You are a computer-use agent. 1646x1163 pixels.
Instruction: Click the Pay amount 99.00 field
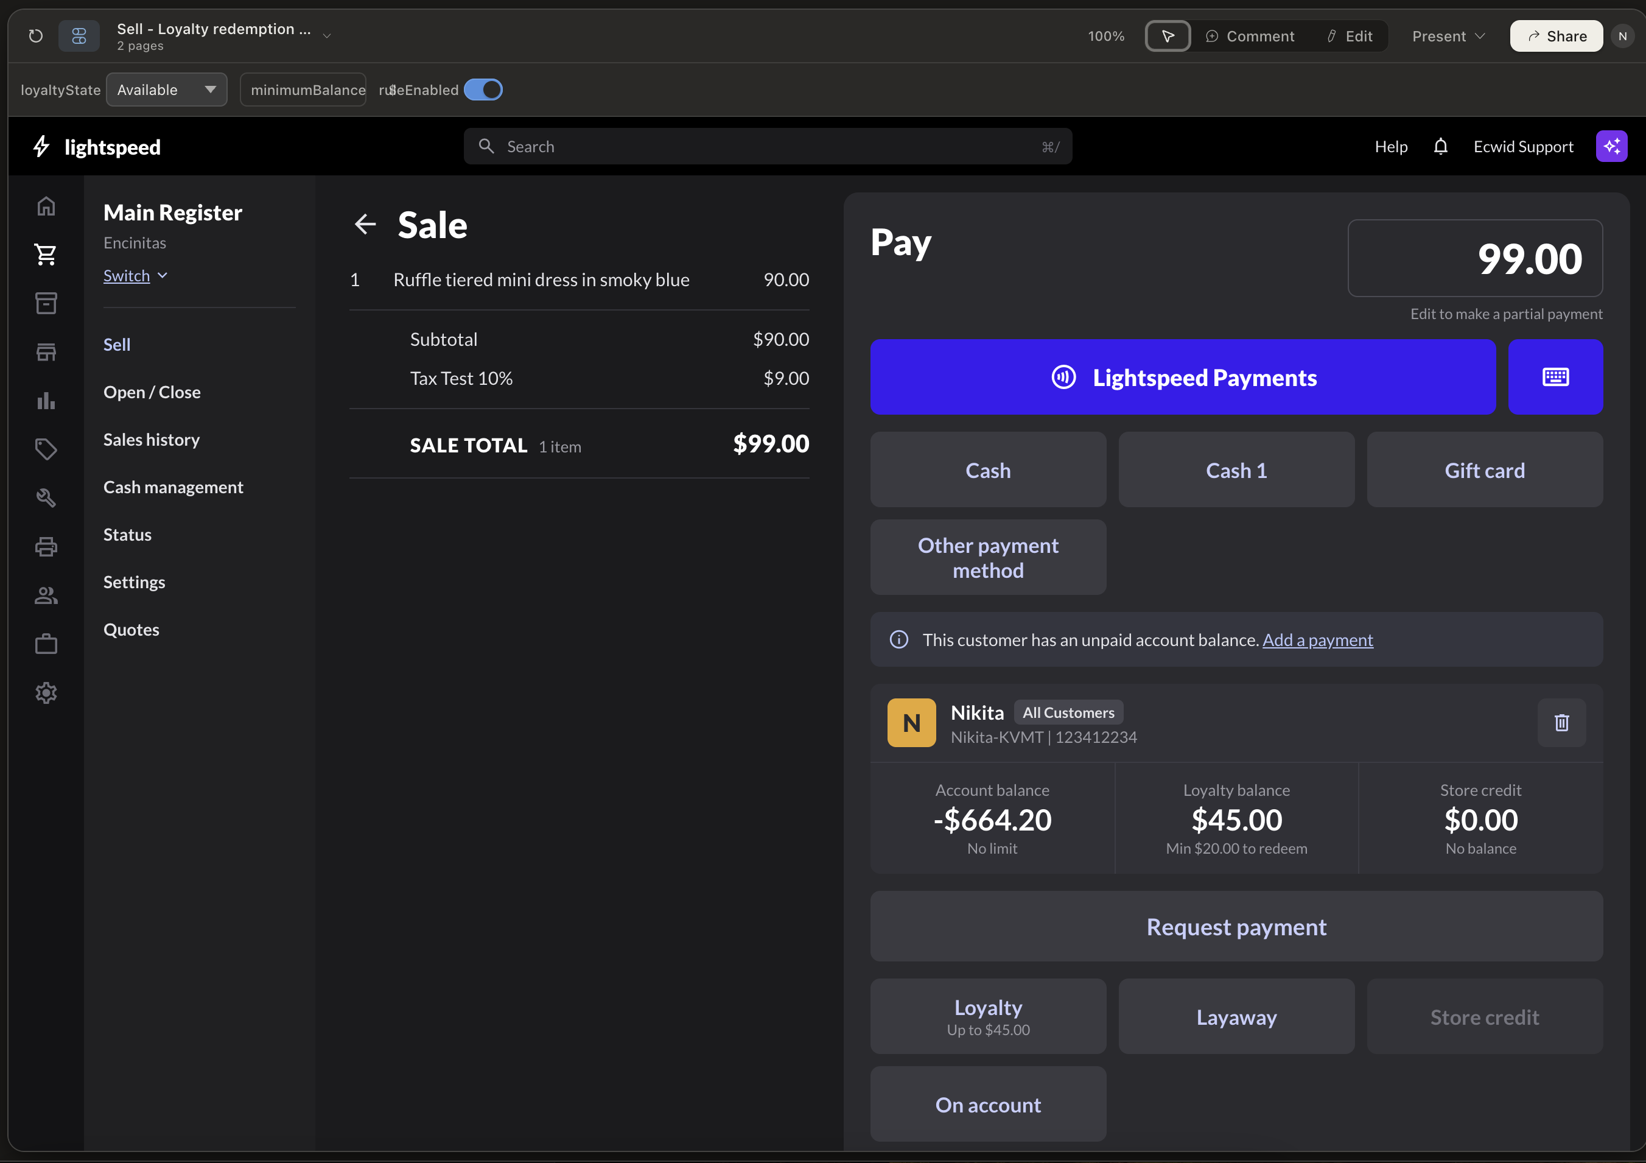1476,258
